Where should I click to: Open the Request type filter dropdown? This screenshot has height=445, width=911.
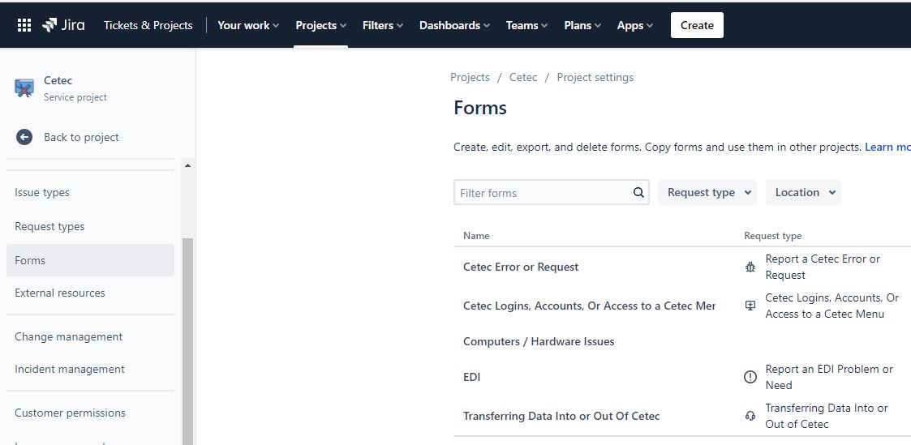707,192
